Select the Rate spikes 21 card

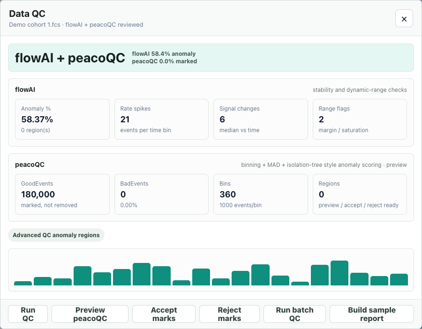click(x=161, y=119)
